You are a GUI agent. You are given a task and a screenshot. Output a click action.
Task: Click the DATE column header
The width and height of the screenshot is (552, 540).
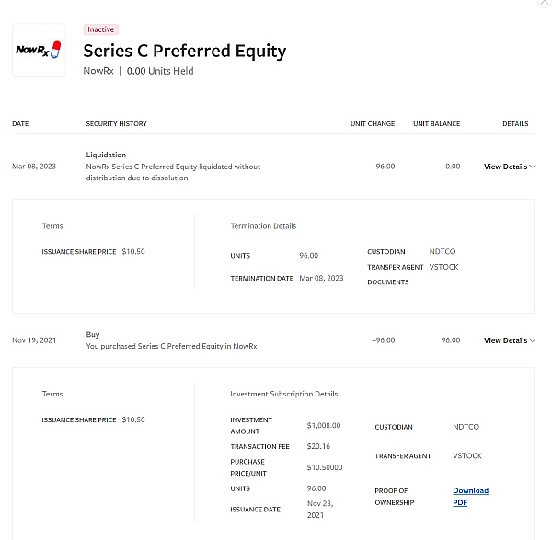point(20,123)
